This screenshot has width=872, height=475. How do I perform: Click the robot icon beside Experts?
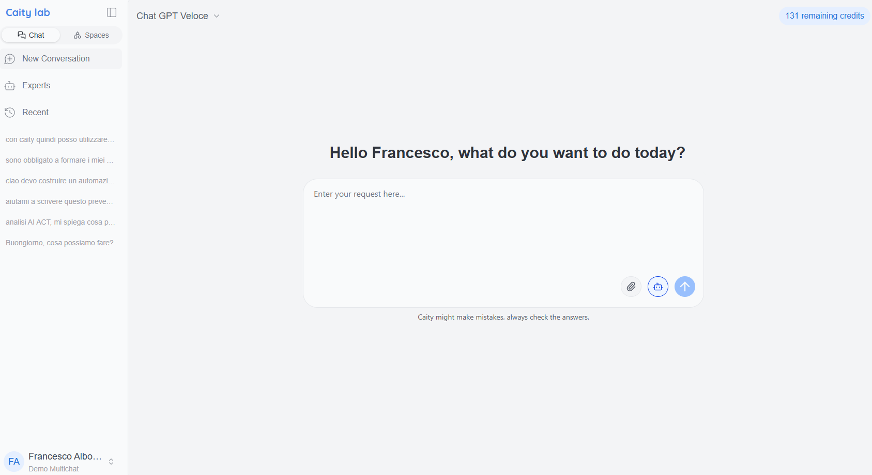click(x=10, y=86)
